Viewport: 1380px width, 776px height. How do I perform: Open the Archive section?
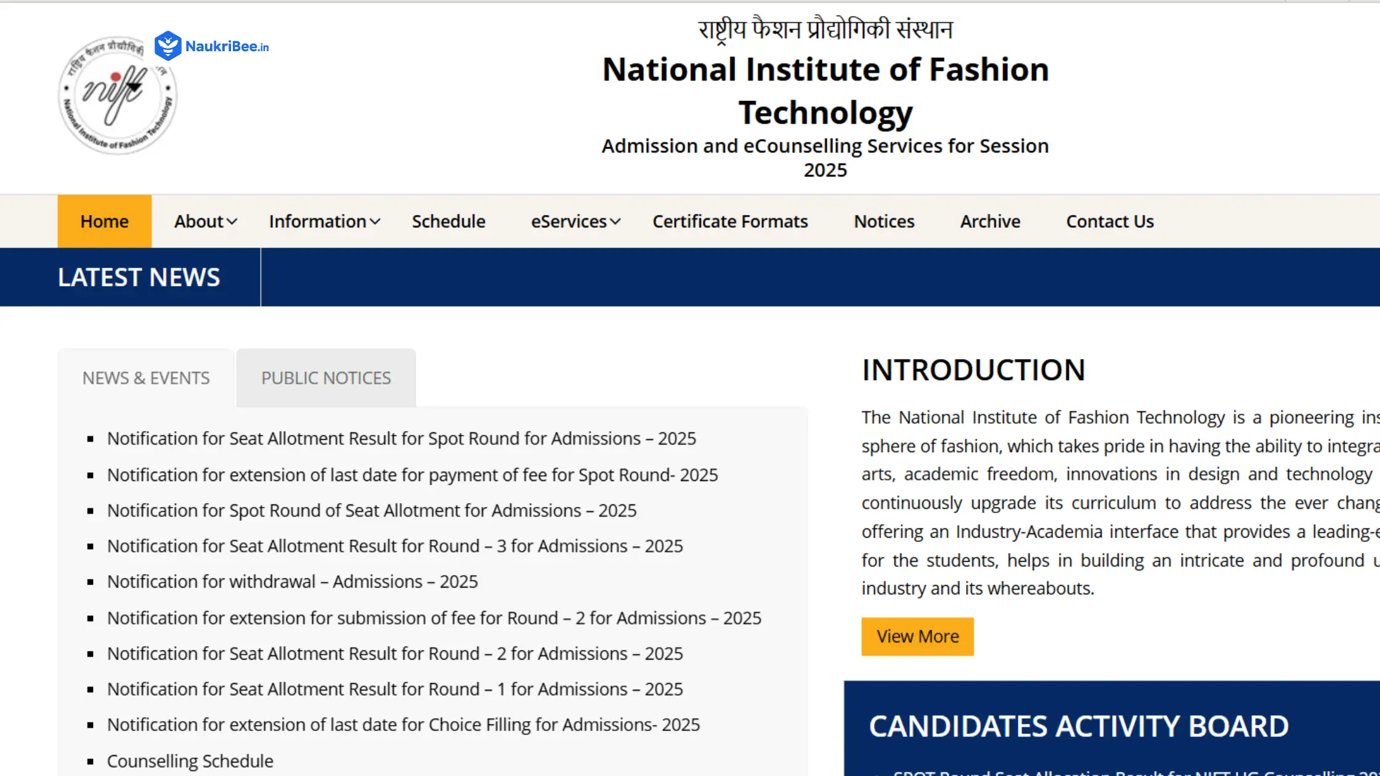989,221
